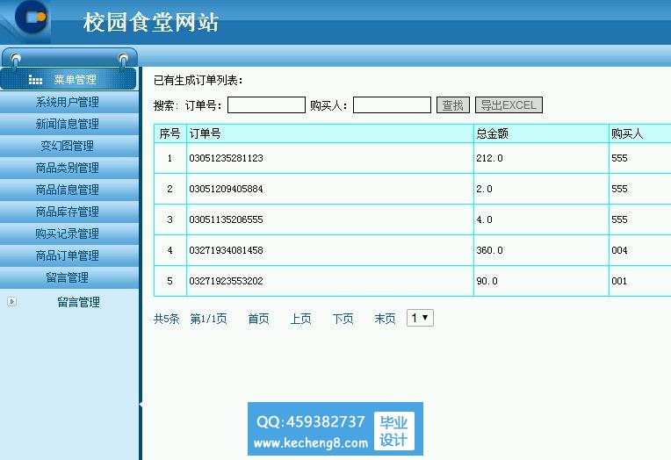Click the 序号 column header
The height and width of the screenshot is (460, 671).
(x=170, y=133)
